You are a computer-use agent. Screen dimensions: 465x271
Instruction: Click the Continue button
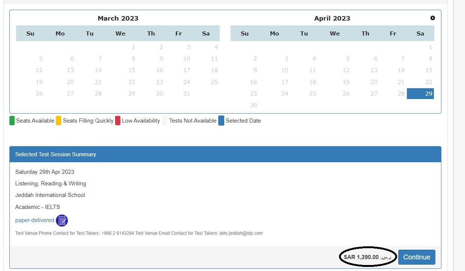[416, 257]
